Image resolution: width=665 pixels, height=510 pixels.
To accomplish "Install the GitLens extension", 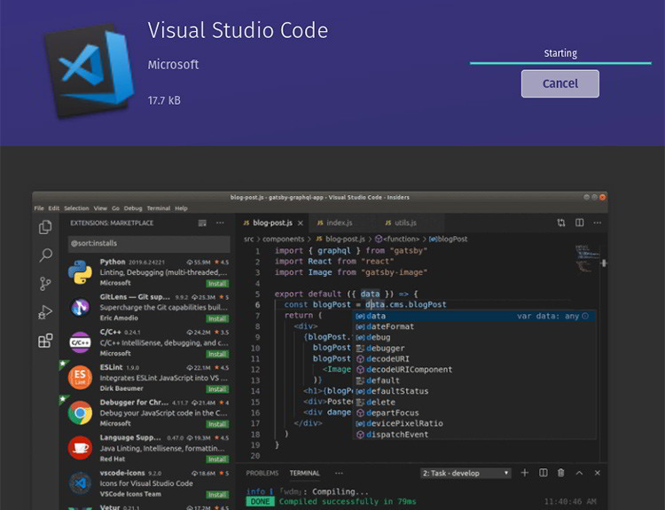I will tap(217, 318).
